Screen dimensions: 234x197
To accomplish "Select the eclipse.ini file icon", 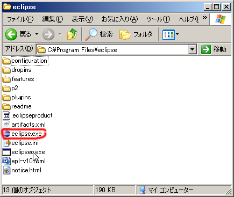I will point(6,143).
